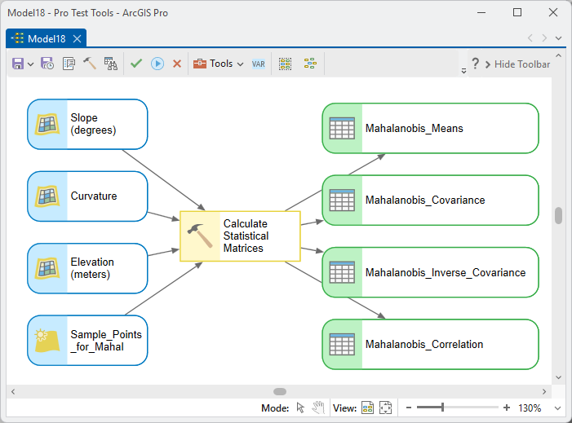Click the table icon on Mahalanobis_Means
572x423 pixels.
click(x=342, y=128)
